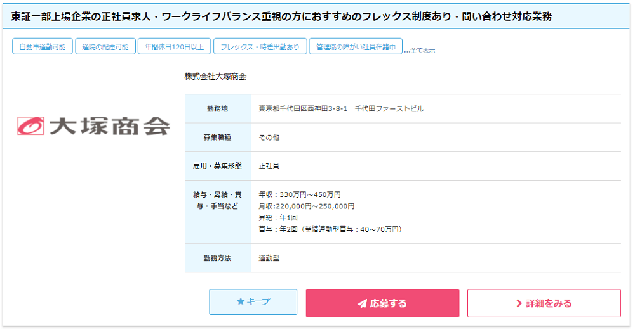Click the 勤務方法 row label
This screenshot has width=635, height=330.
[x=217, y=258]
